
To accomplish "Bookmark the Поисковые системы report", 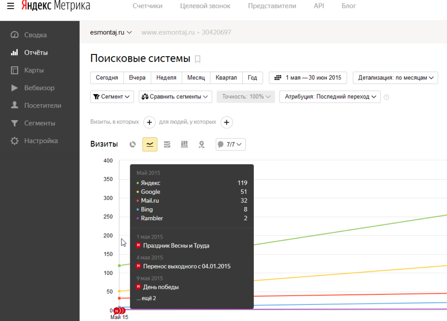I will coord(197,59).
